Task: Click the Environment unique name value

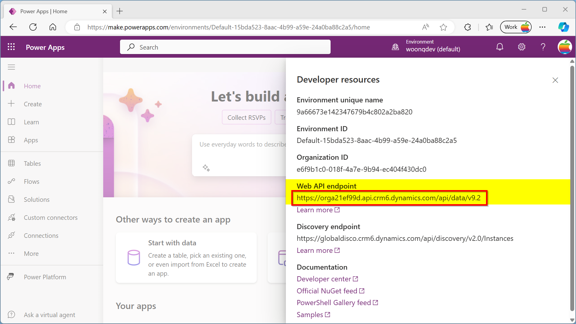Action: [x=354, y=112]
